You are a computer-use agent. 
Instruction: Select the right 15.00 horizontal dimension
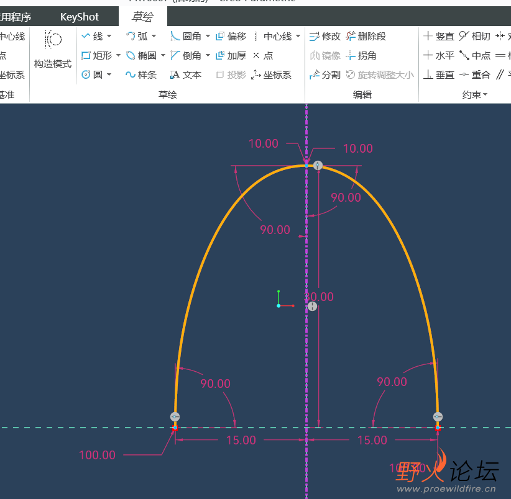[372, 440]
